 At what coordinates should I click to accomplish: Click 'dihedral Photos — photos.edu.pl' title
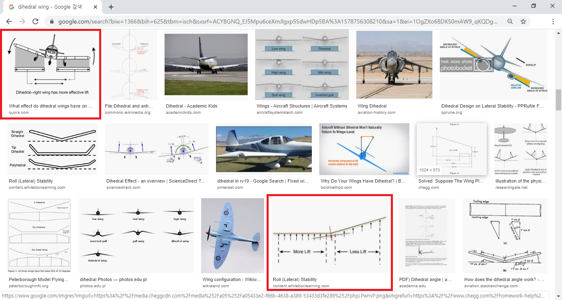pyautogui.click(x=113, y=279)
